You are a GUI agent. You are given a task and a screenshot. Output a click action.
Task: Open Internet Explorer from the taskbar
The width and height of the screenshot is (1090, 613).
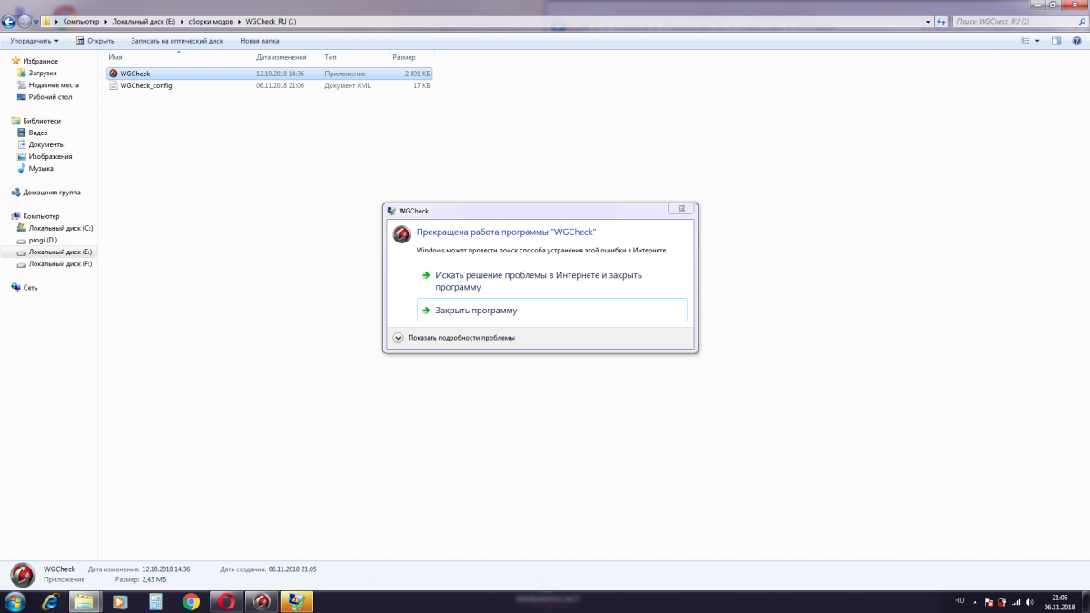click(51, 601)
